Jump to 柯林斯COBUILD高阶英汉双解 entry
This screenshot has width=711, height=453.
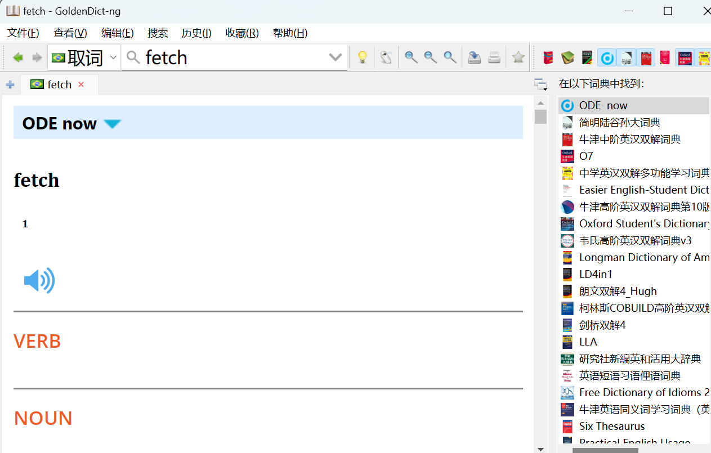coord(634,308)
